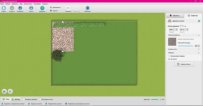
Task: Collapse the Бордюры section
Action: pyautogui.click(x=199, y=53)
